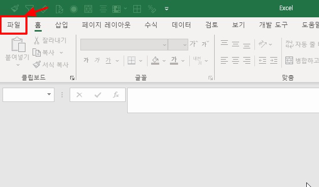The image size is (319, 187).
Task: Toggle align text right
Action: click(x=247, y=61)
